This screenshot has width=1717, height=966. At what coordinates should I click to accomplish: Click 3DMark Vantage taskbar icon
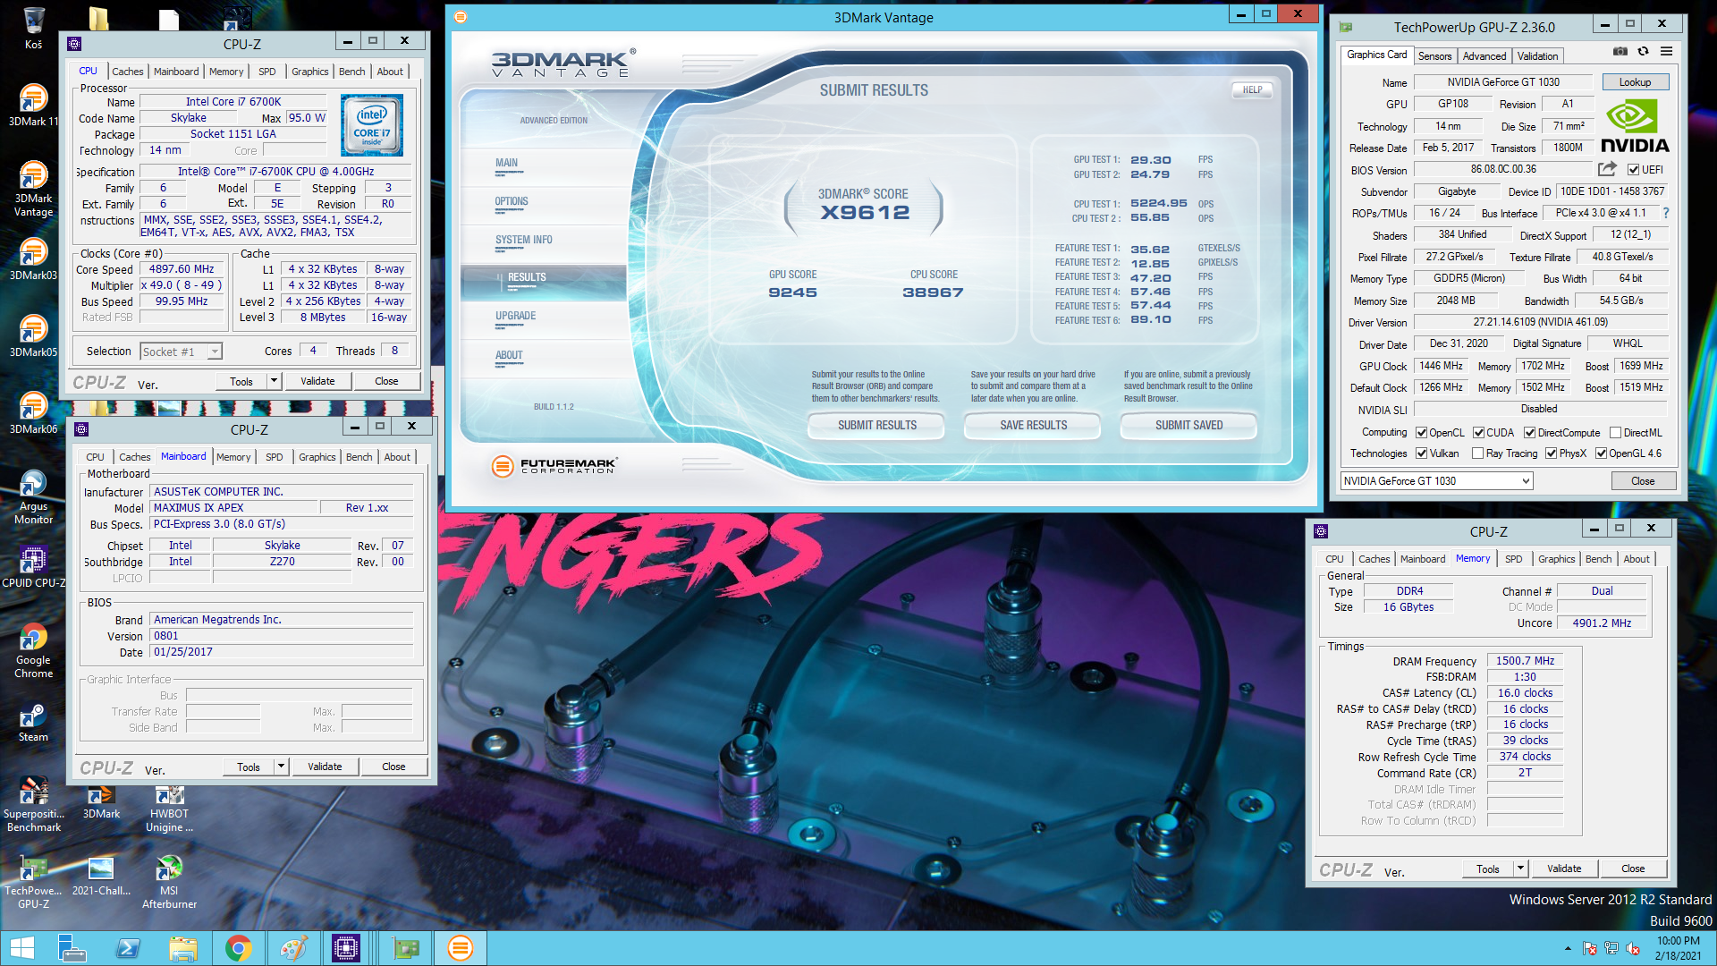461,948
